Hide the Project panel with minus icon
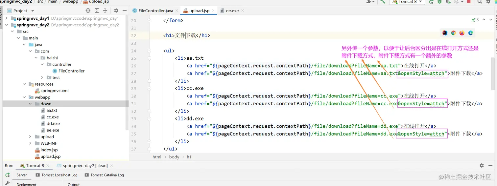The width and height of the screenshot is (497, 186). pyautogui.click(x=124, y=10)
